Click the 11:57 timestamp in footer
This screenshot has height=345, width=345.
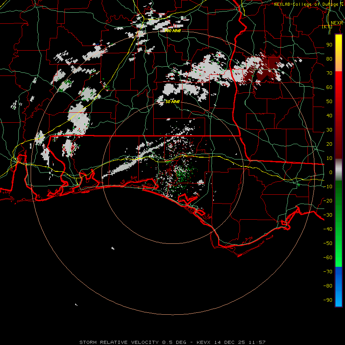[x=257, y=342]
